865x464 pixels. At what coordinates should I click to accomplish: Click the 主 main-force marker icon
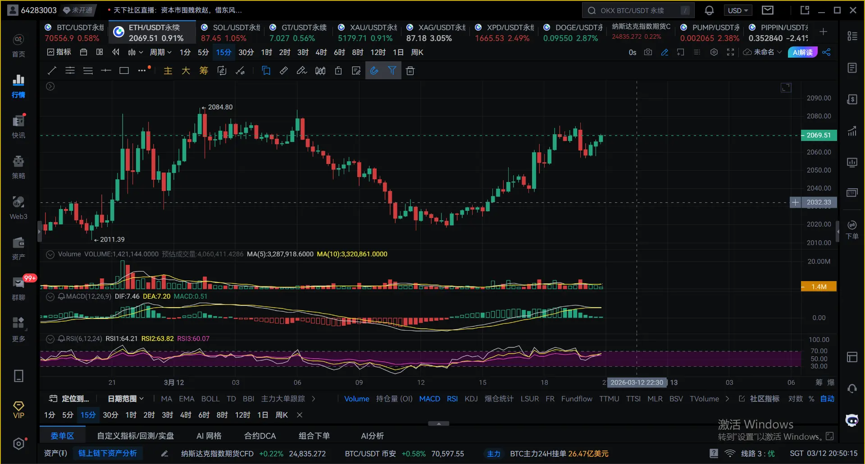click(168, 71)
